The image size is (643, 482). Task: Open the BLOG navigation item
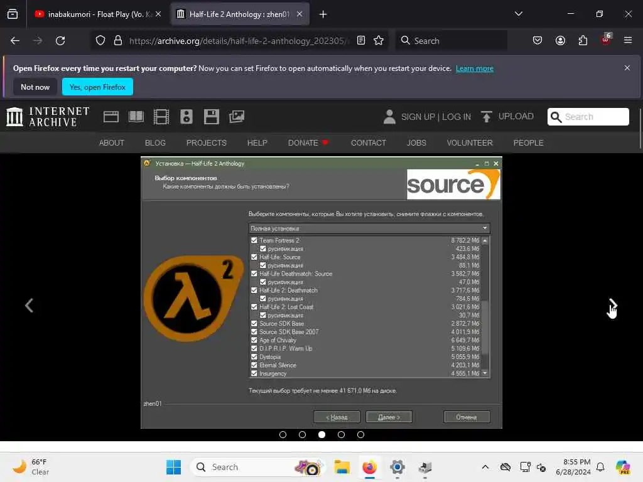tap(155, 142)
